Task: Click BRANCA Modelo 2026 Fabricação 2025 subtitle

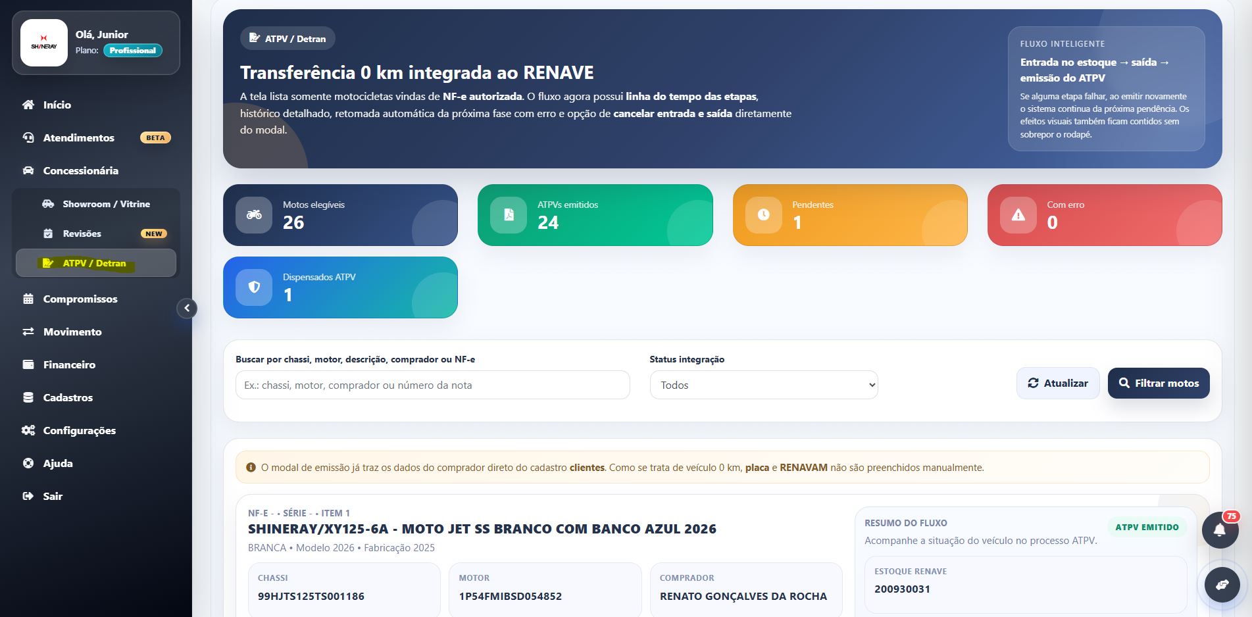Action: (341, 547)
